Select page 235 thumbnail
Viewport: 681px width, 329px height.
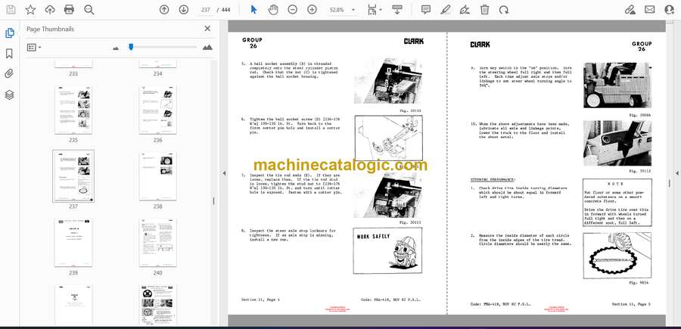point(73,110)
